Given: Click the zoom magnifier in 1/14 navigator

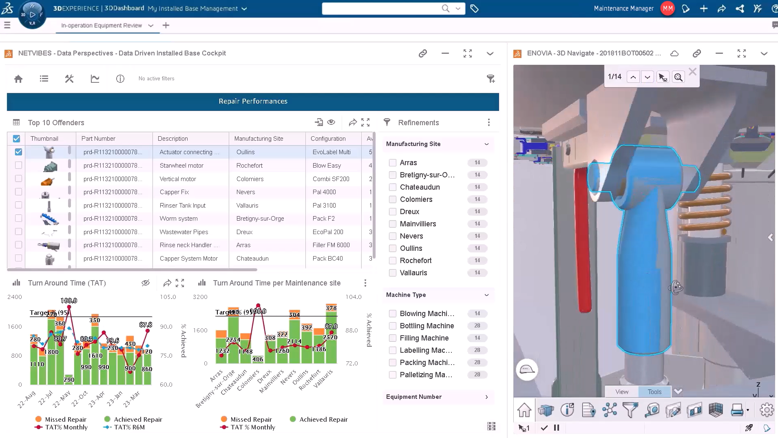Looking at the screenshot, I should coord(678,77).
